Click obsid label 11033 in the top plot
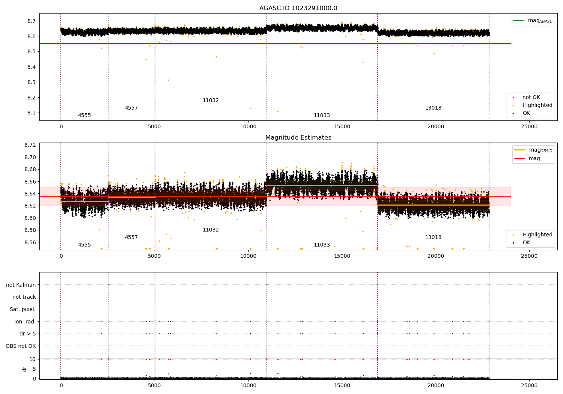Image resolution: width=563 pixels, height=394 pixels. [322, 116]
